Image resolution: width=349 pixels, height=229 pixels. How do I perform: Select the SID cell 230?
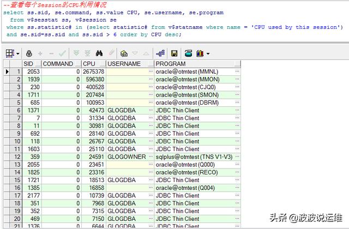[32, 87]
